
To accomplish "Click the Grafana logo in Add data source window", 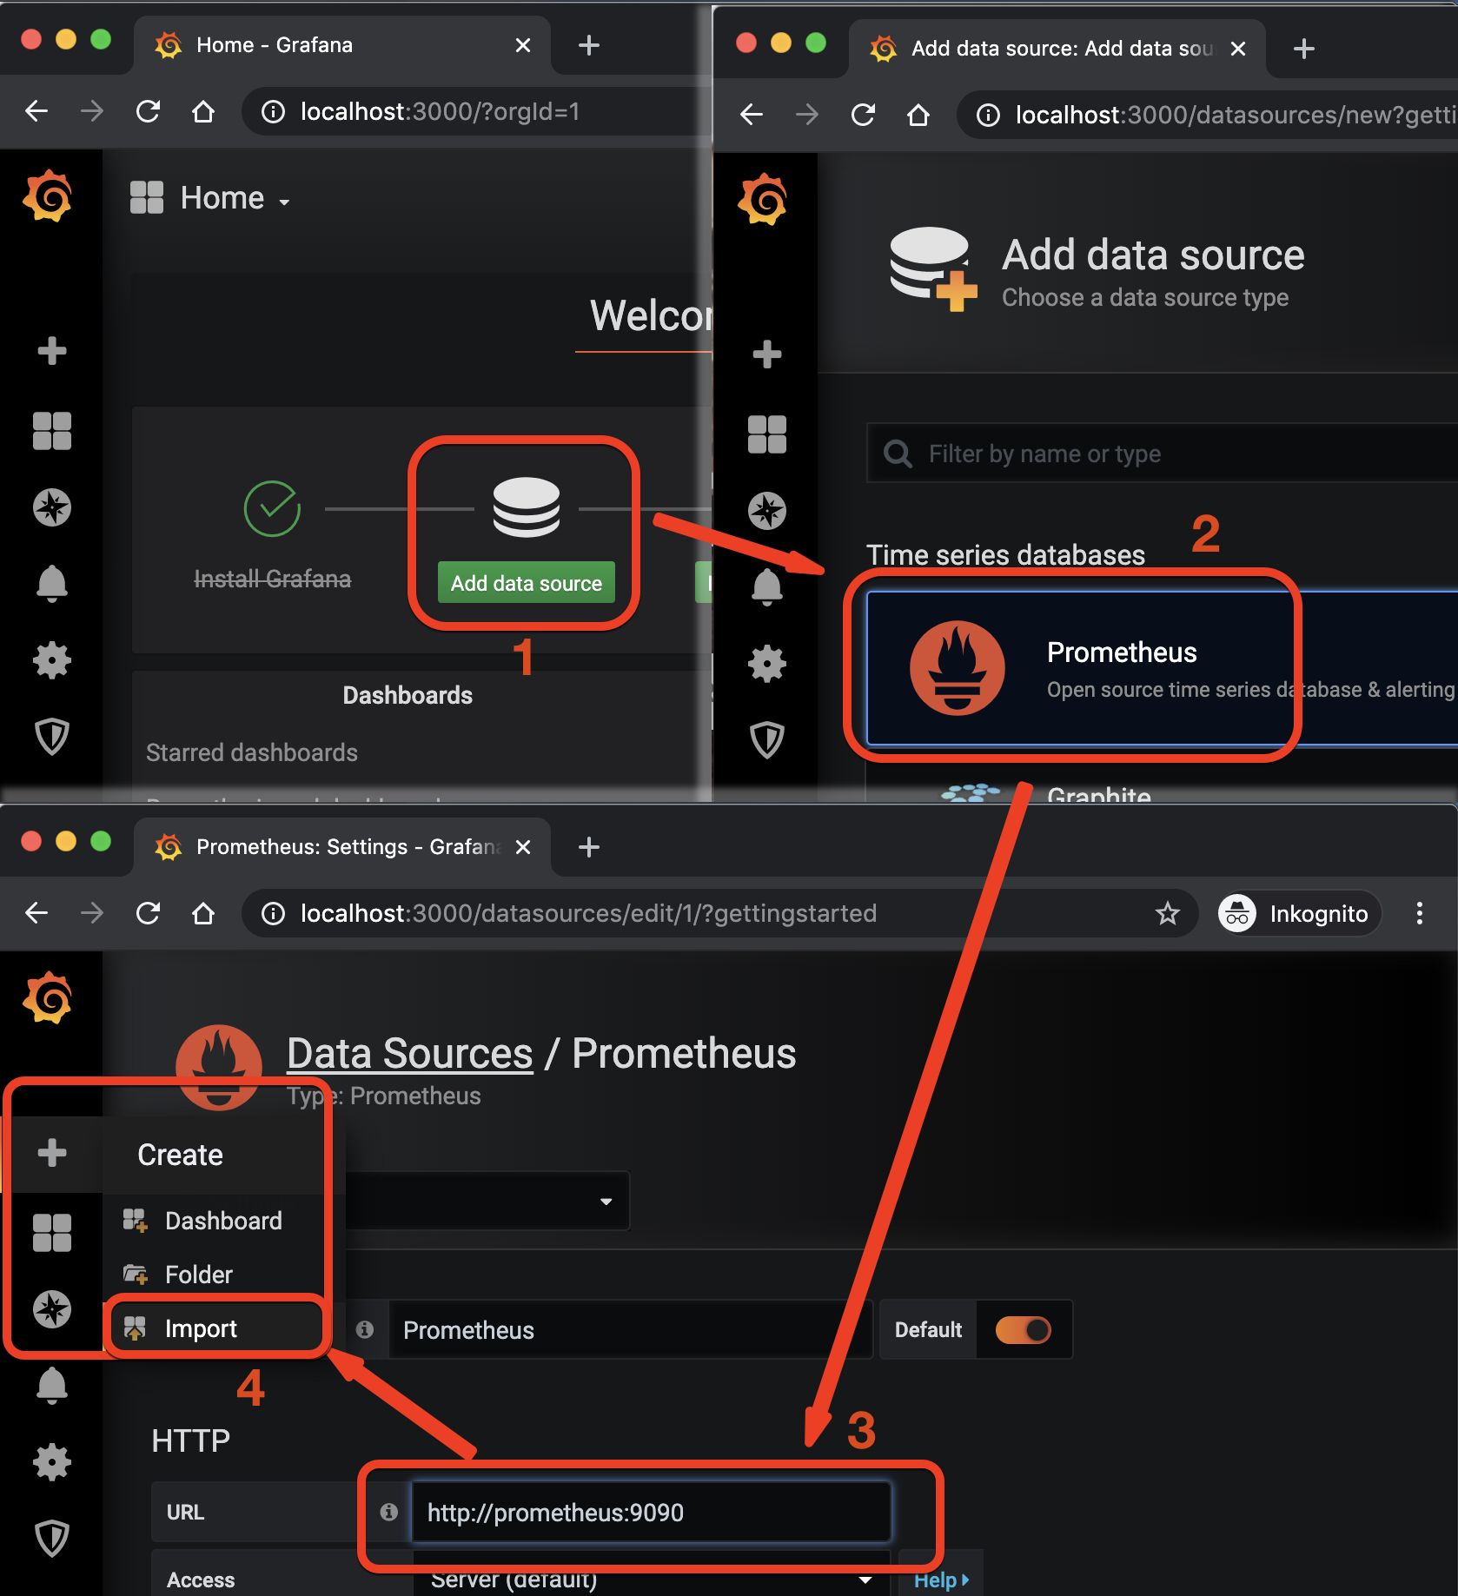I will click(x=764, y=200).
